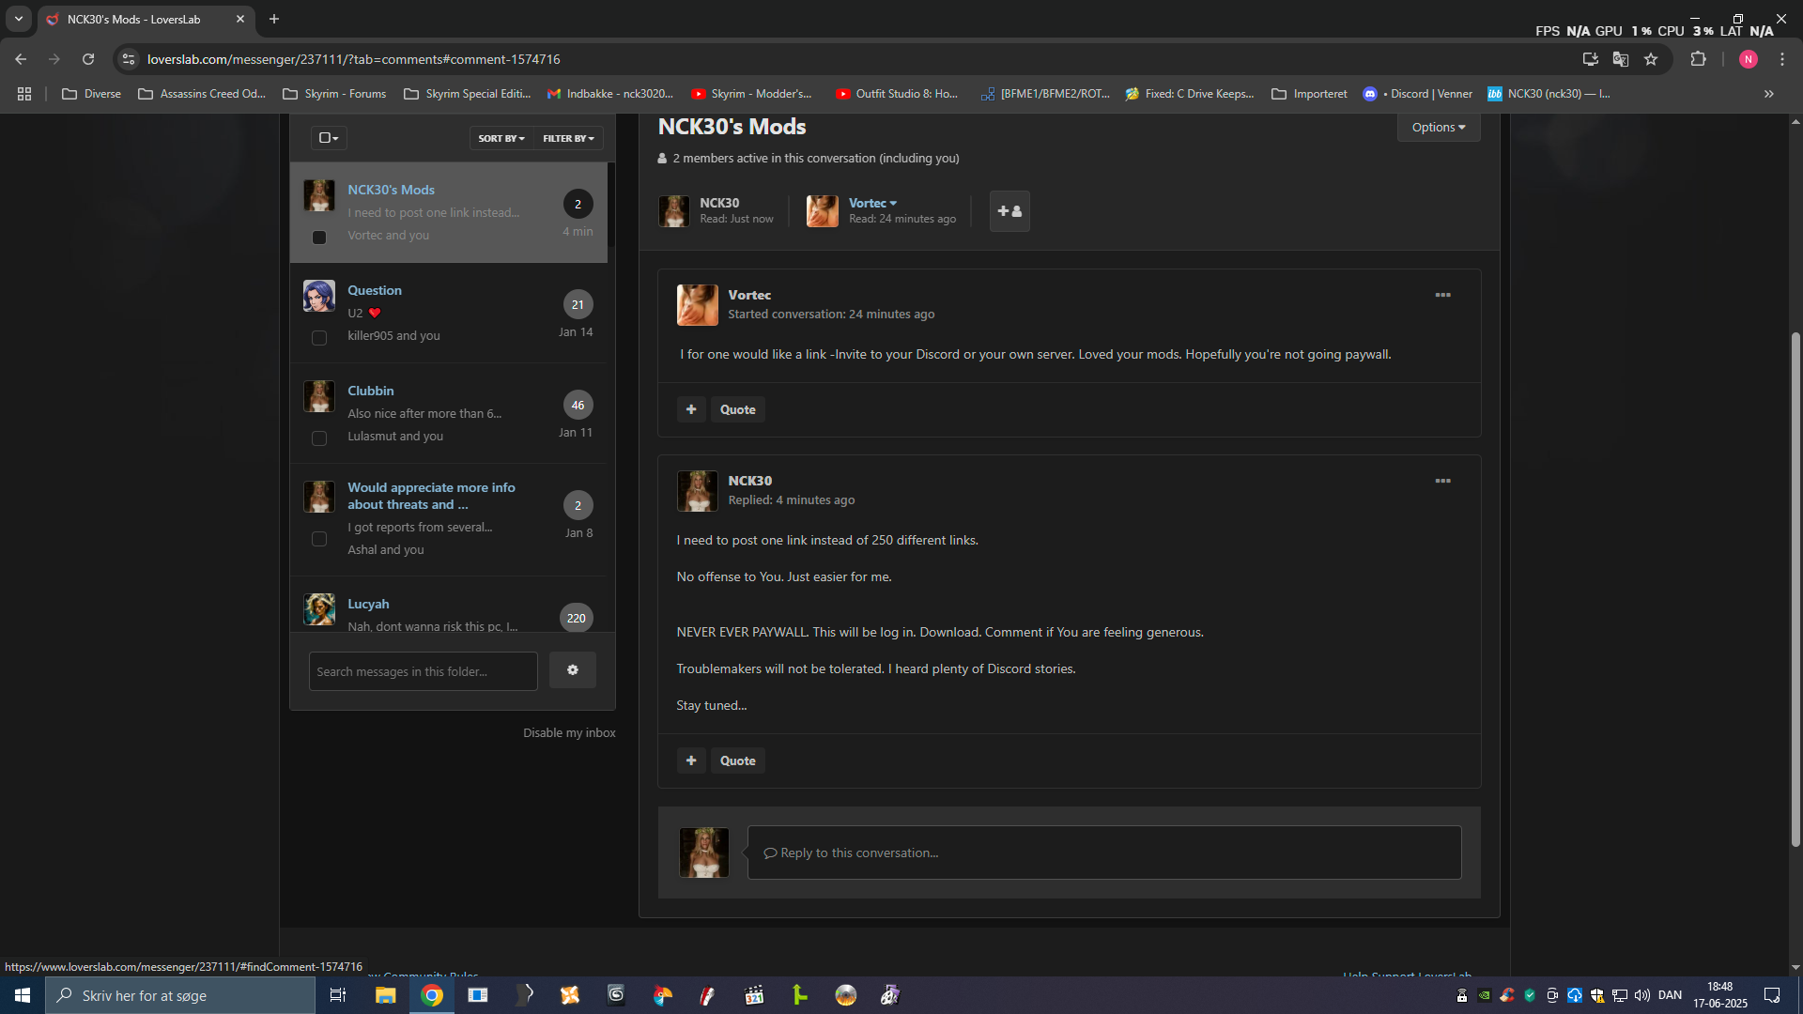Click Disable my inbox link
This screenshot has width=1803, height=1014.
[569, 733]
